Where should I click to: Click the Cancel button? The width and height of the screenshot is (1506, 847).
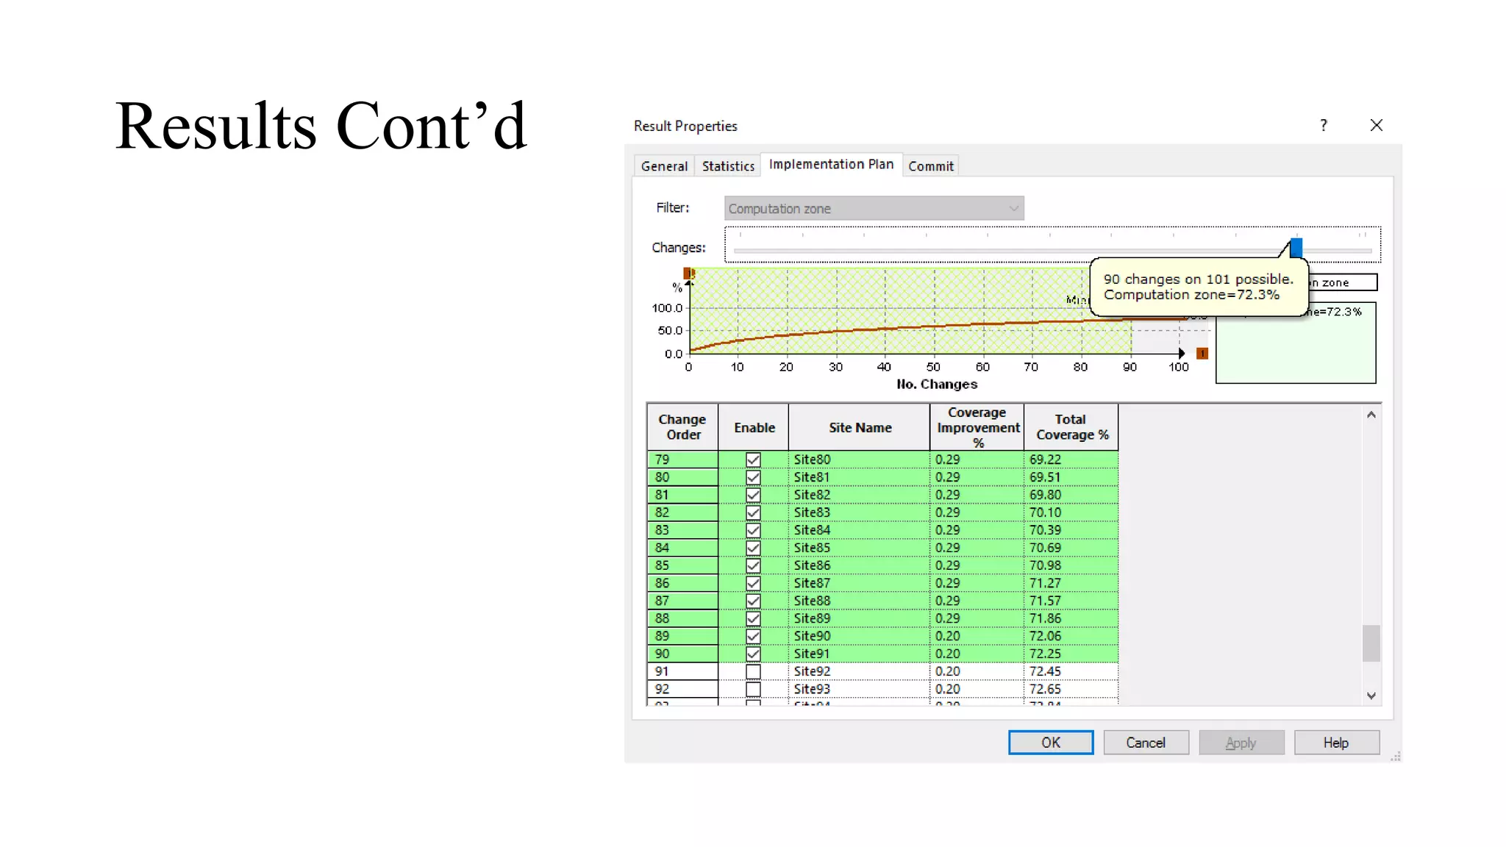pos(1145,743)
